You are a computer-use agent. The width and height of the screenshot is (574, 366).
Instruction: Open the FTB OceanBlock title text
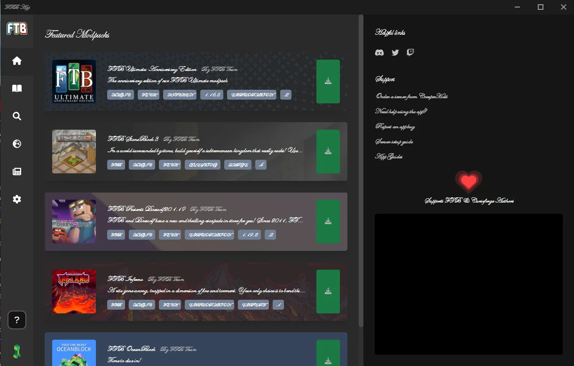click(x=132, y=350)
